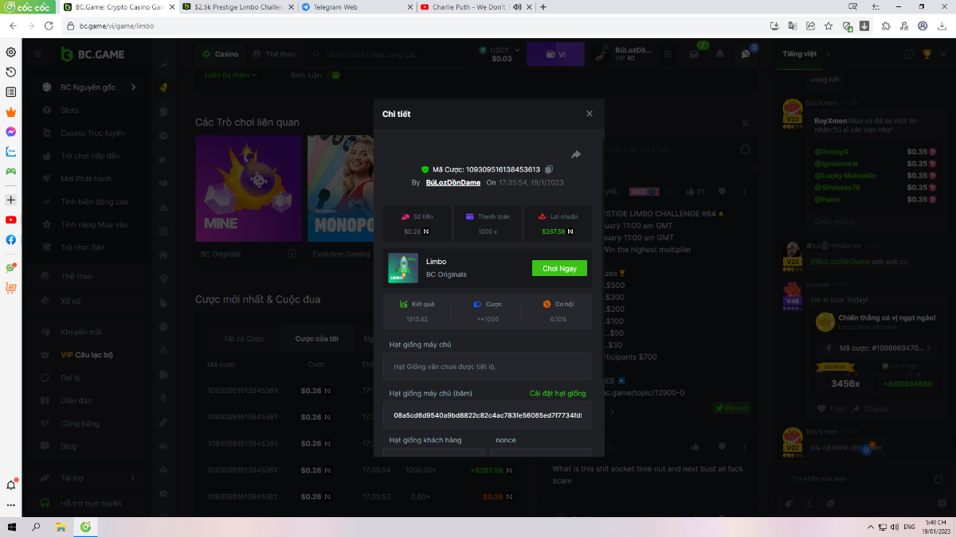This screenshot has height=537, width=956.
Task: Open Windows search from the taskbar
Action: (36, 527)
